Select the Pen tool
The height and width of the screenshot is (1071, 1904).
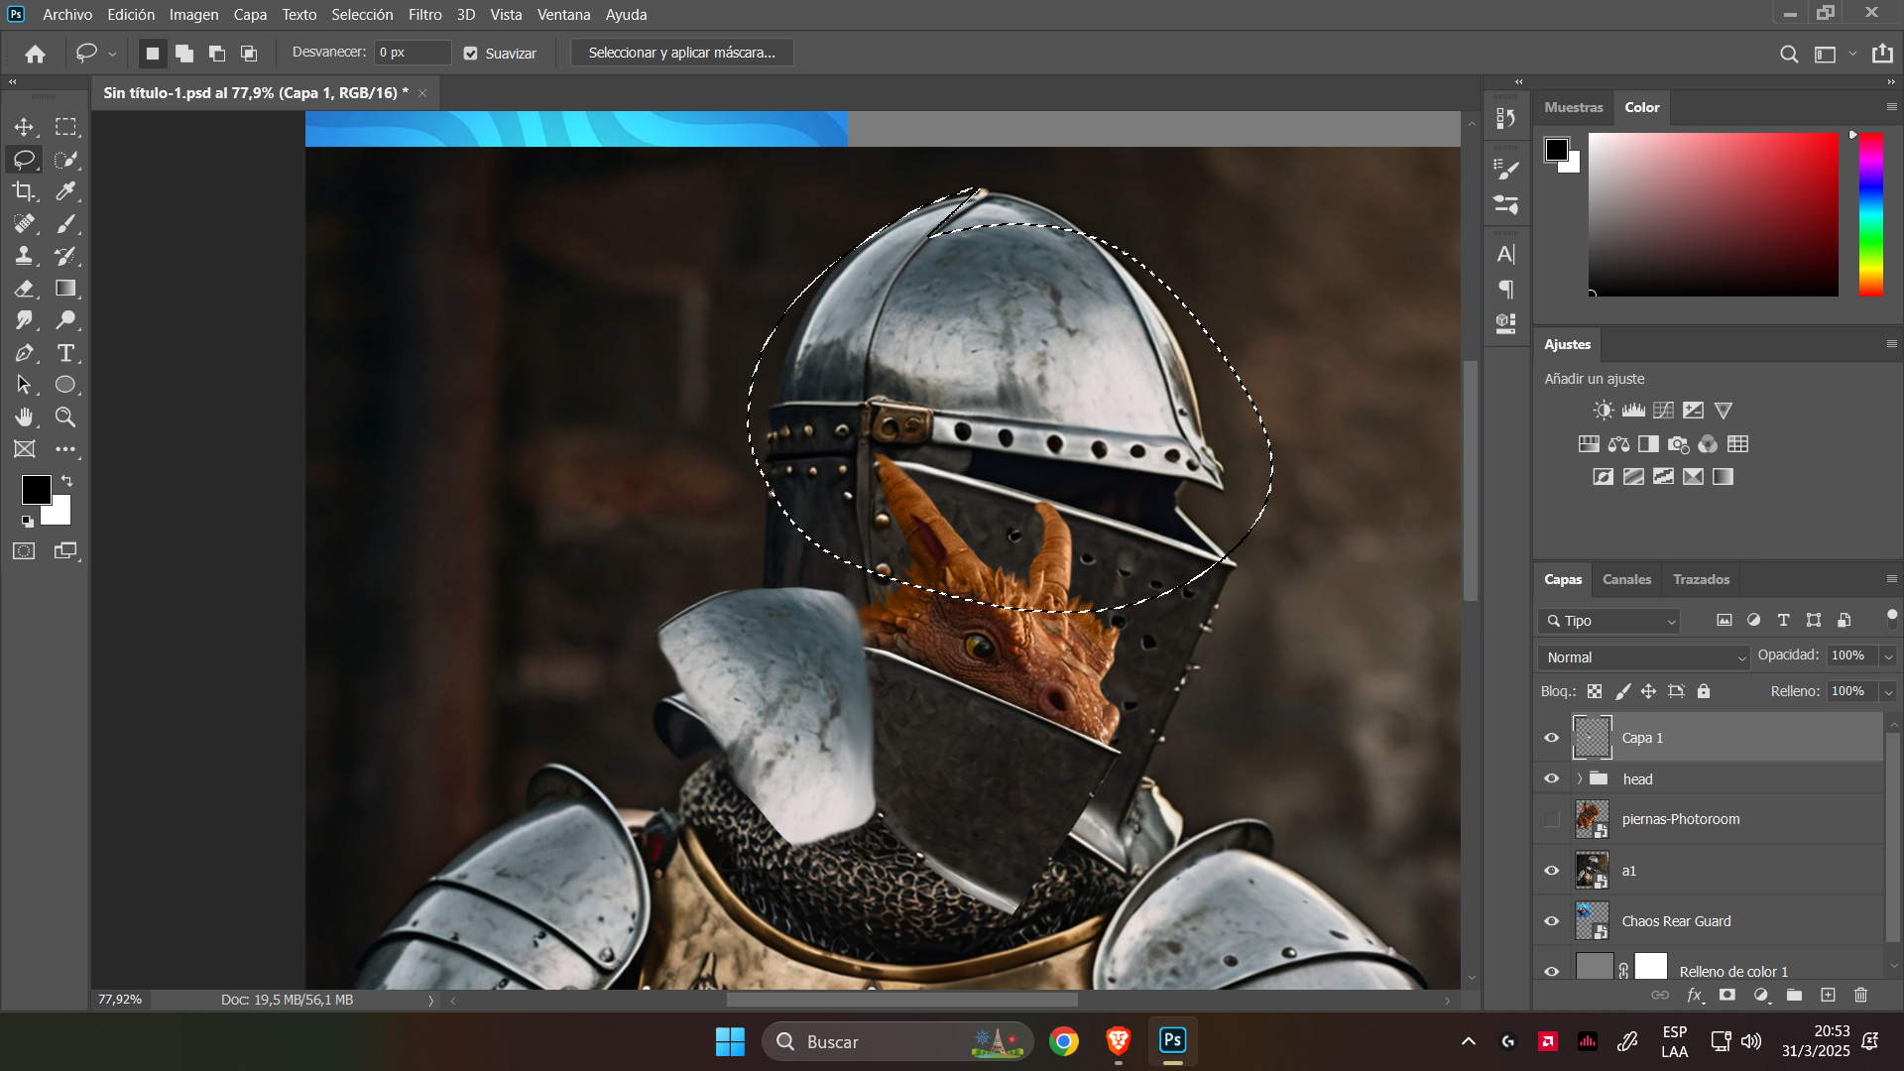coord(24,353)
